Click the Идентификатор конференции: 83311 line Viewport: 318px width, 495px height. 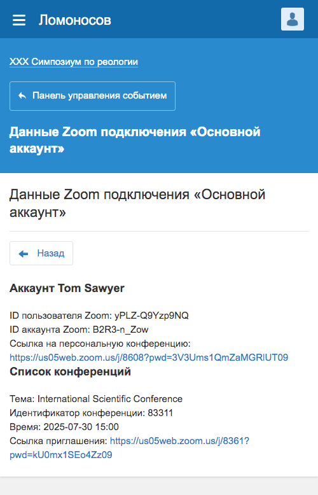click(91, 413)
